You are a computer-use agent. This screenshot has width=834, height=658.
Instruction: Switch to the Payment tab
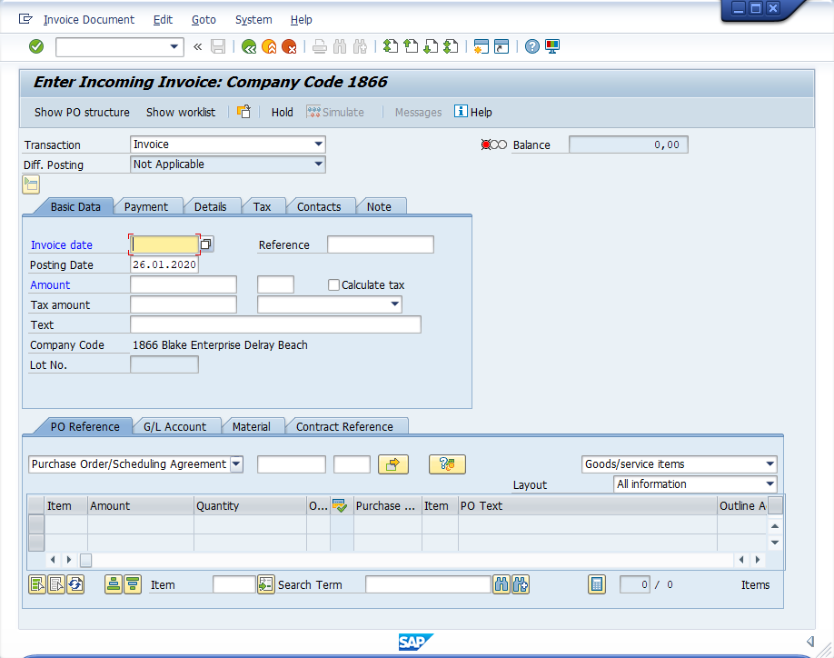[x=146, y=206]
